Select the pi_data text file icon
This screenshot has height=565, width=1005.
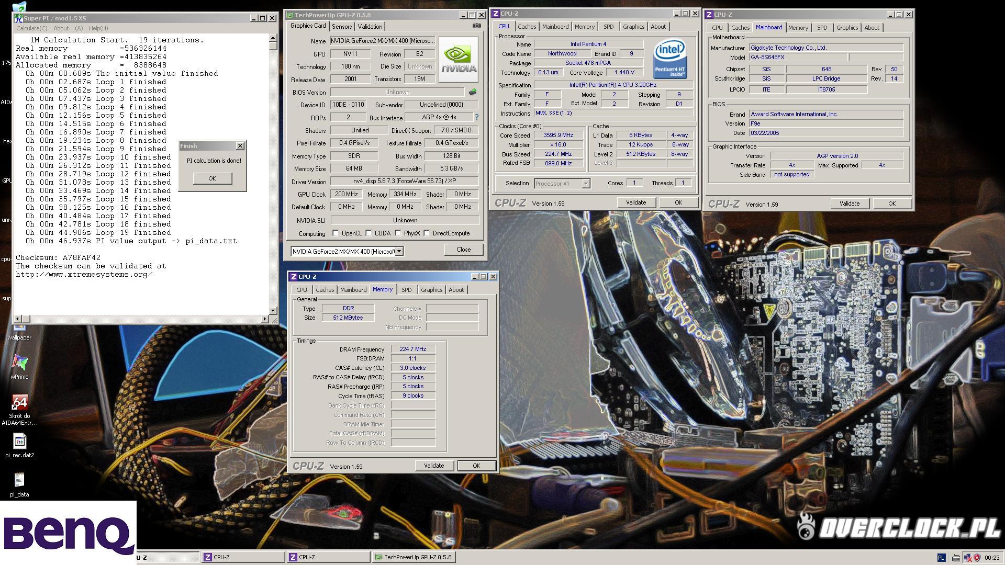pos(19,480)
